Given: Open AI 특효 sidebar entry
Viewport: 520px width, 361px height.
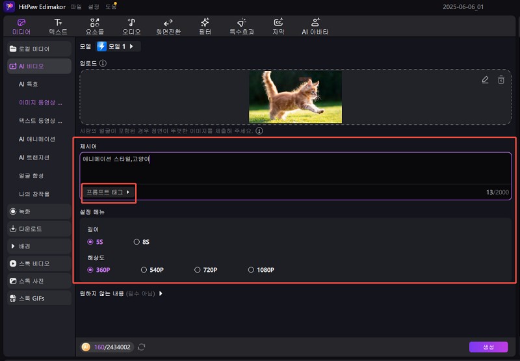Looking at the screenshot, I should pos(29,85).
